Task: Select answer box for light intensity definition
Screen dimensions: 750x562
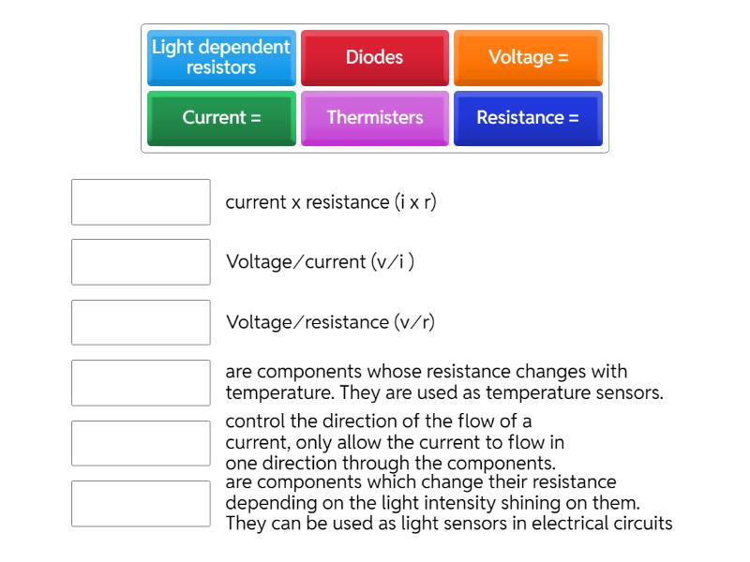Action: click(141, 503)
